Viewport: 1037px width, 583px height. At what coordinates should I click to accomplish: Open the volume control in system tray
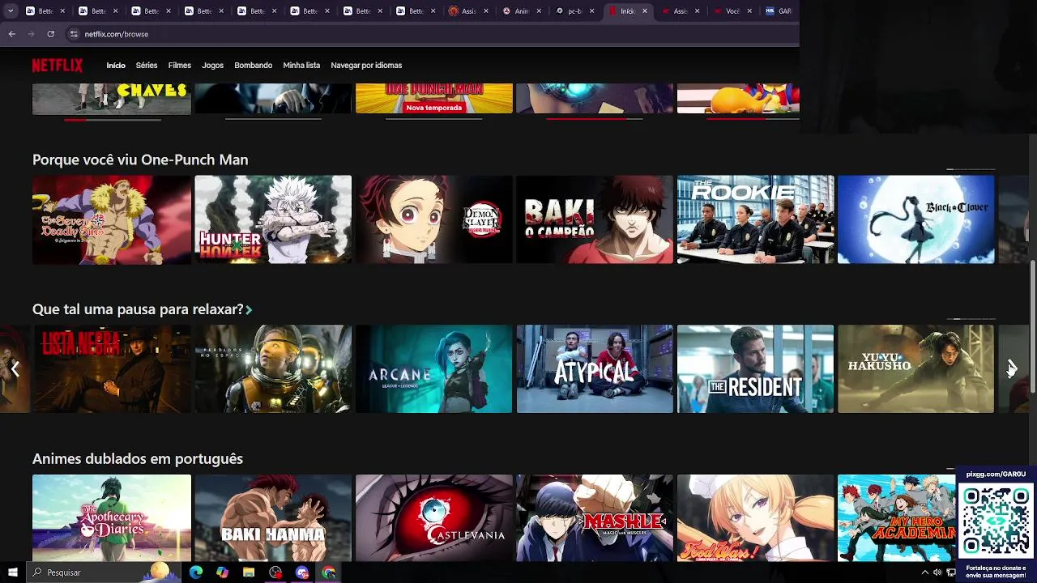pos(937,572)
